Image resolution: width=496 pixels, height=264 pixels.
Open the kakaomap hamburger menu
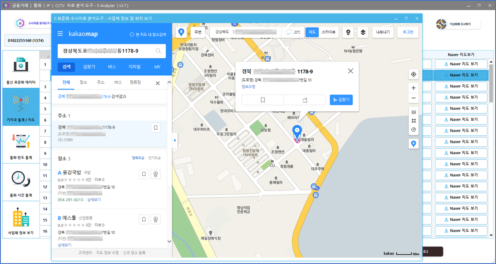(60, 34)
